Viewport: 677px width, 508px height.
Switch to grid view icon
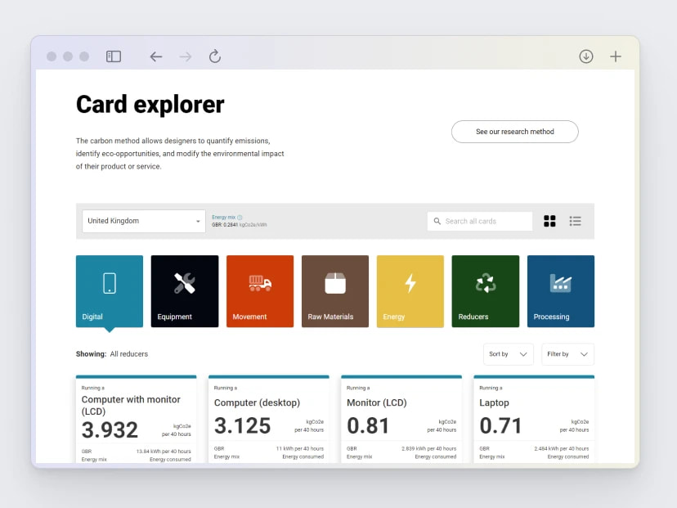549,221
